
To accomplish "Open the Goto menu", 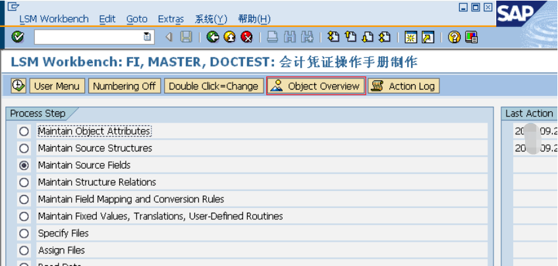I will [x=137, y=19].
